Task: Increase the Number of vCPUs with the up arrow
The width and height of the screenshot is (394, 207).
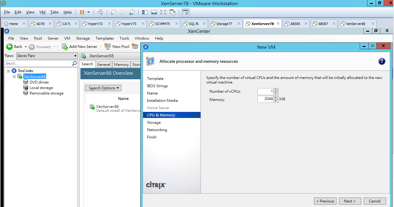Action: pyautogui.click(x=276, y=90)
